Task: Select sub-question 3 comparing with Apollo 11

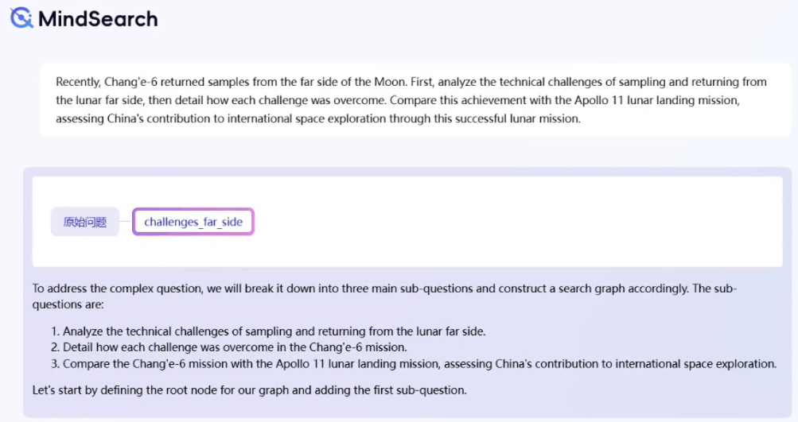Action: click(419, 364)
